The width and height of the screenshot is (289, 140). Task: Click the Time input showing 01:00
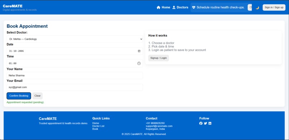click(x=75, y=63)
